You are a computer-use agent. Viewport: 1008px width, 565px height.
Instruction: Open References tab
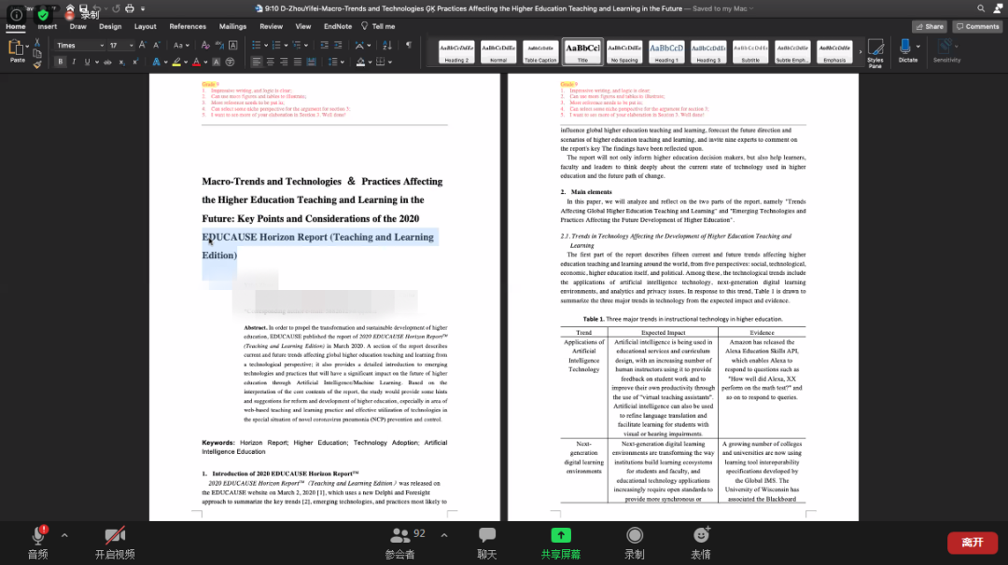(x=188, y=26)
